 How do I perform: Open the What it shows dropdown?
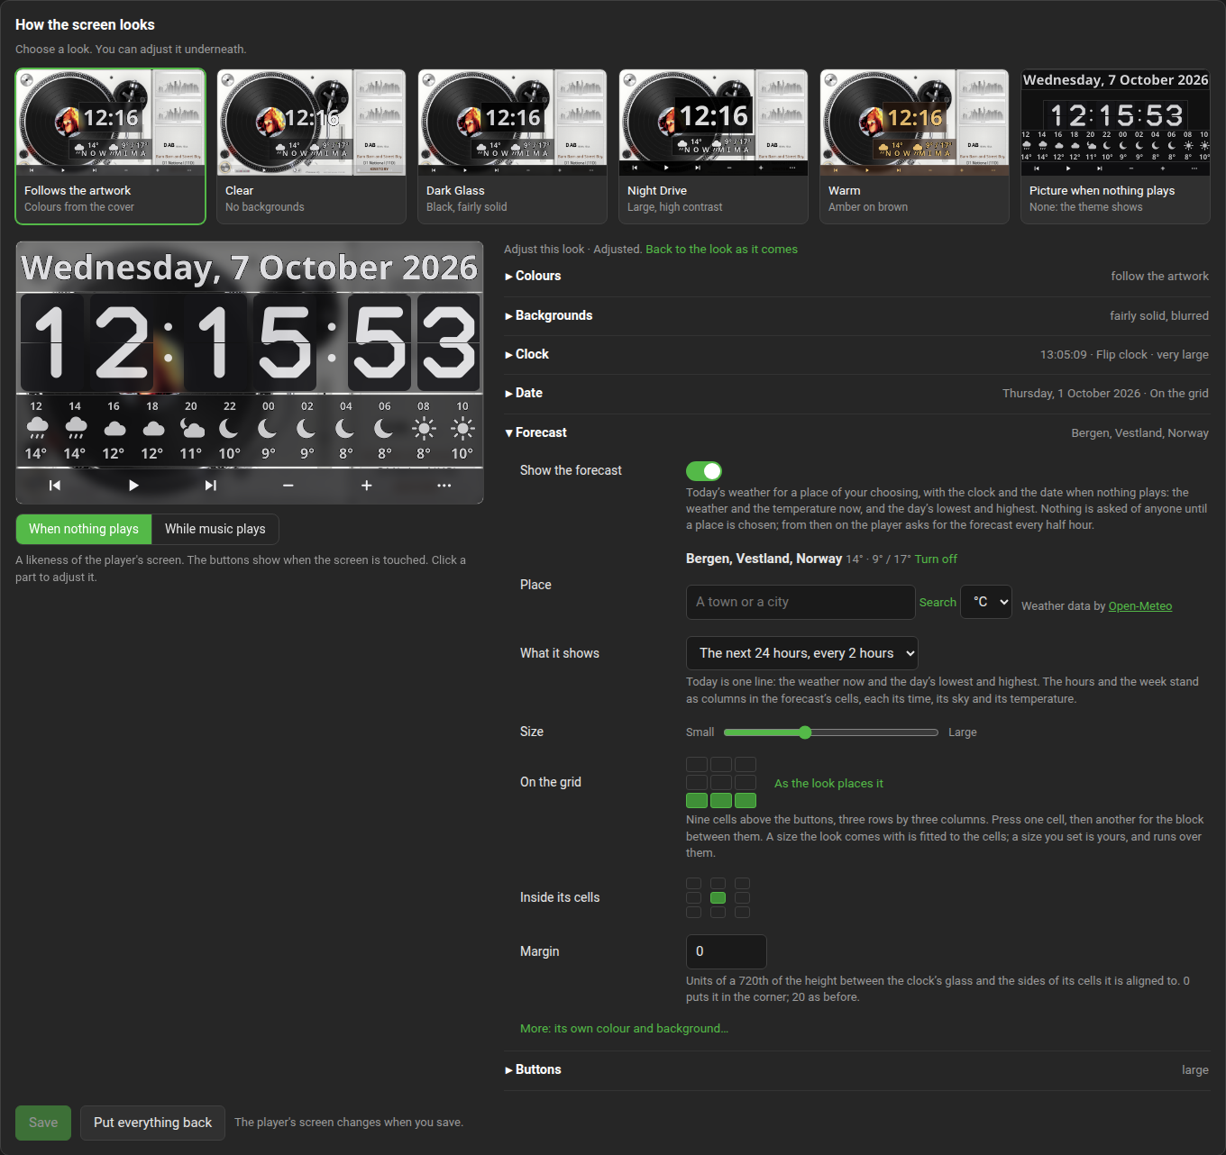[802, 653]
